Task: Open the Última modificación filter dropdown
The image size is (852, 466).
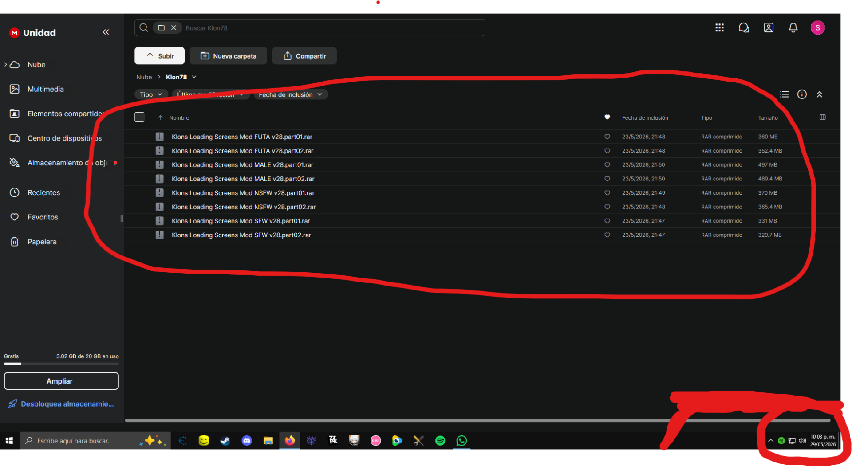Action: click(x=210, y=94)
